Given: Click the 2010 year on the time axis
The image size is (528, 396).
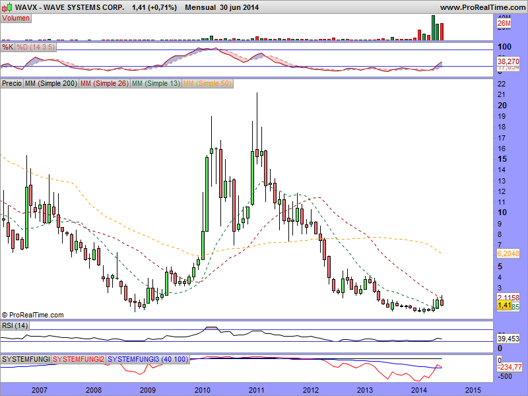Looking at the screenshot, I should tap(203, 390).
